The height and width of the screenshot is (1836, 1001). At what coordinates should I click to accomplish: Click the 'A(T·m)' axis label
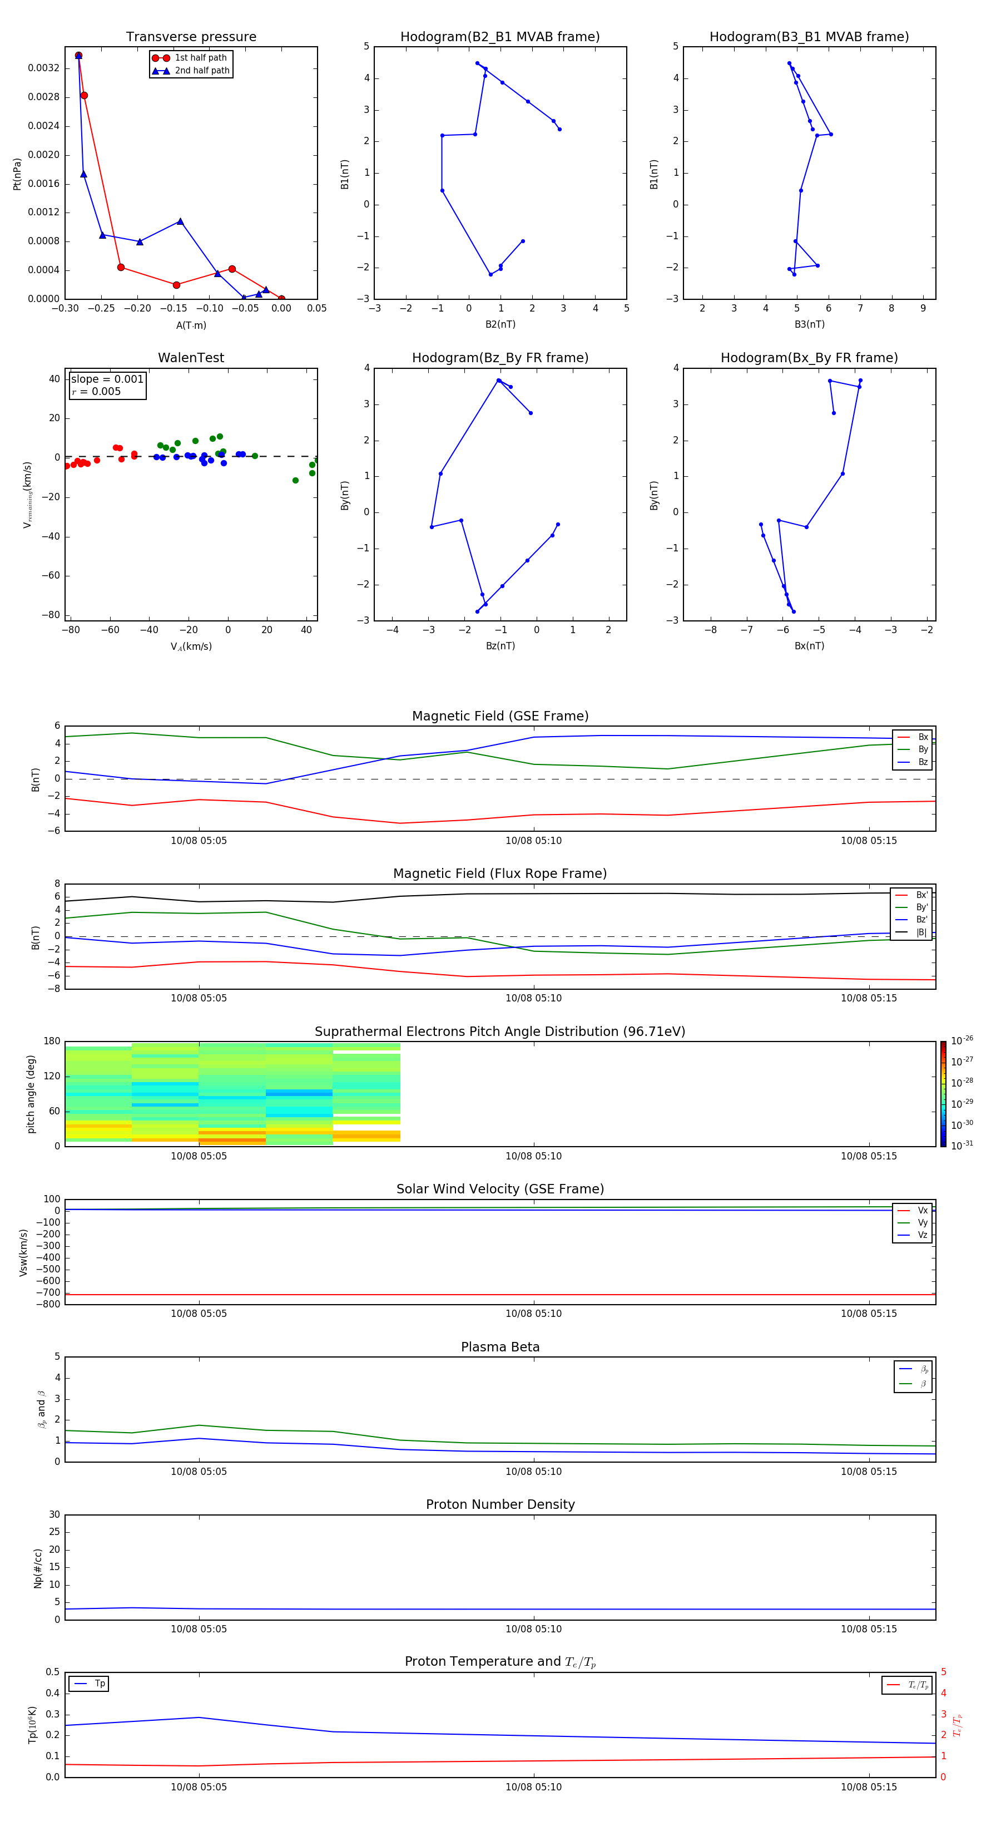[191, 325]
